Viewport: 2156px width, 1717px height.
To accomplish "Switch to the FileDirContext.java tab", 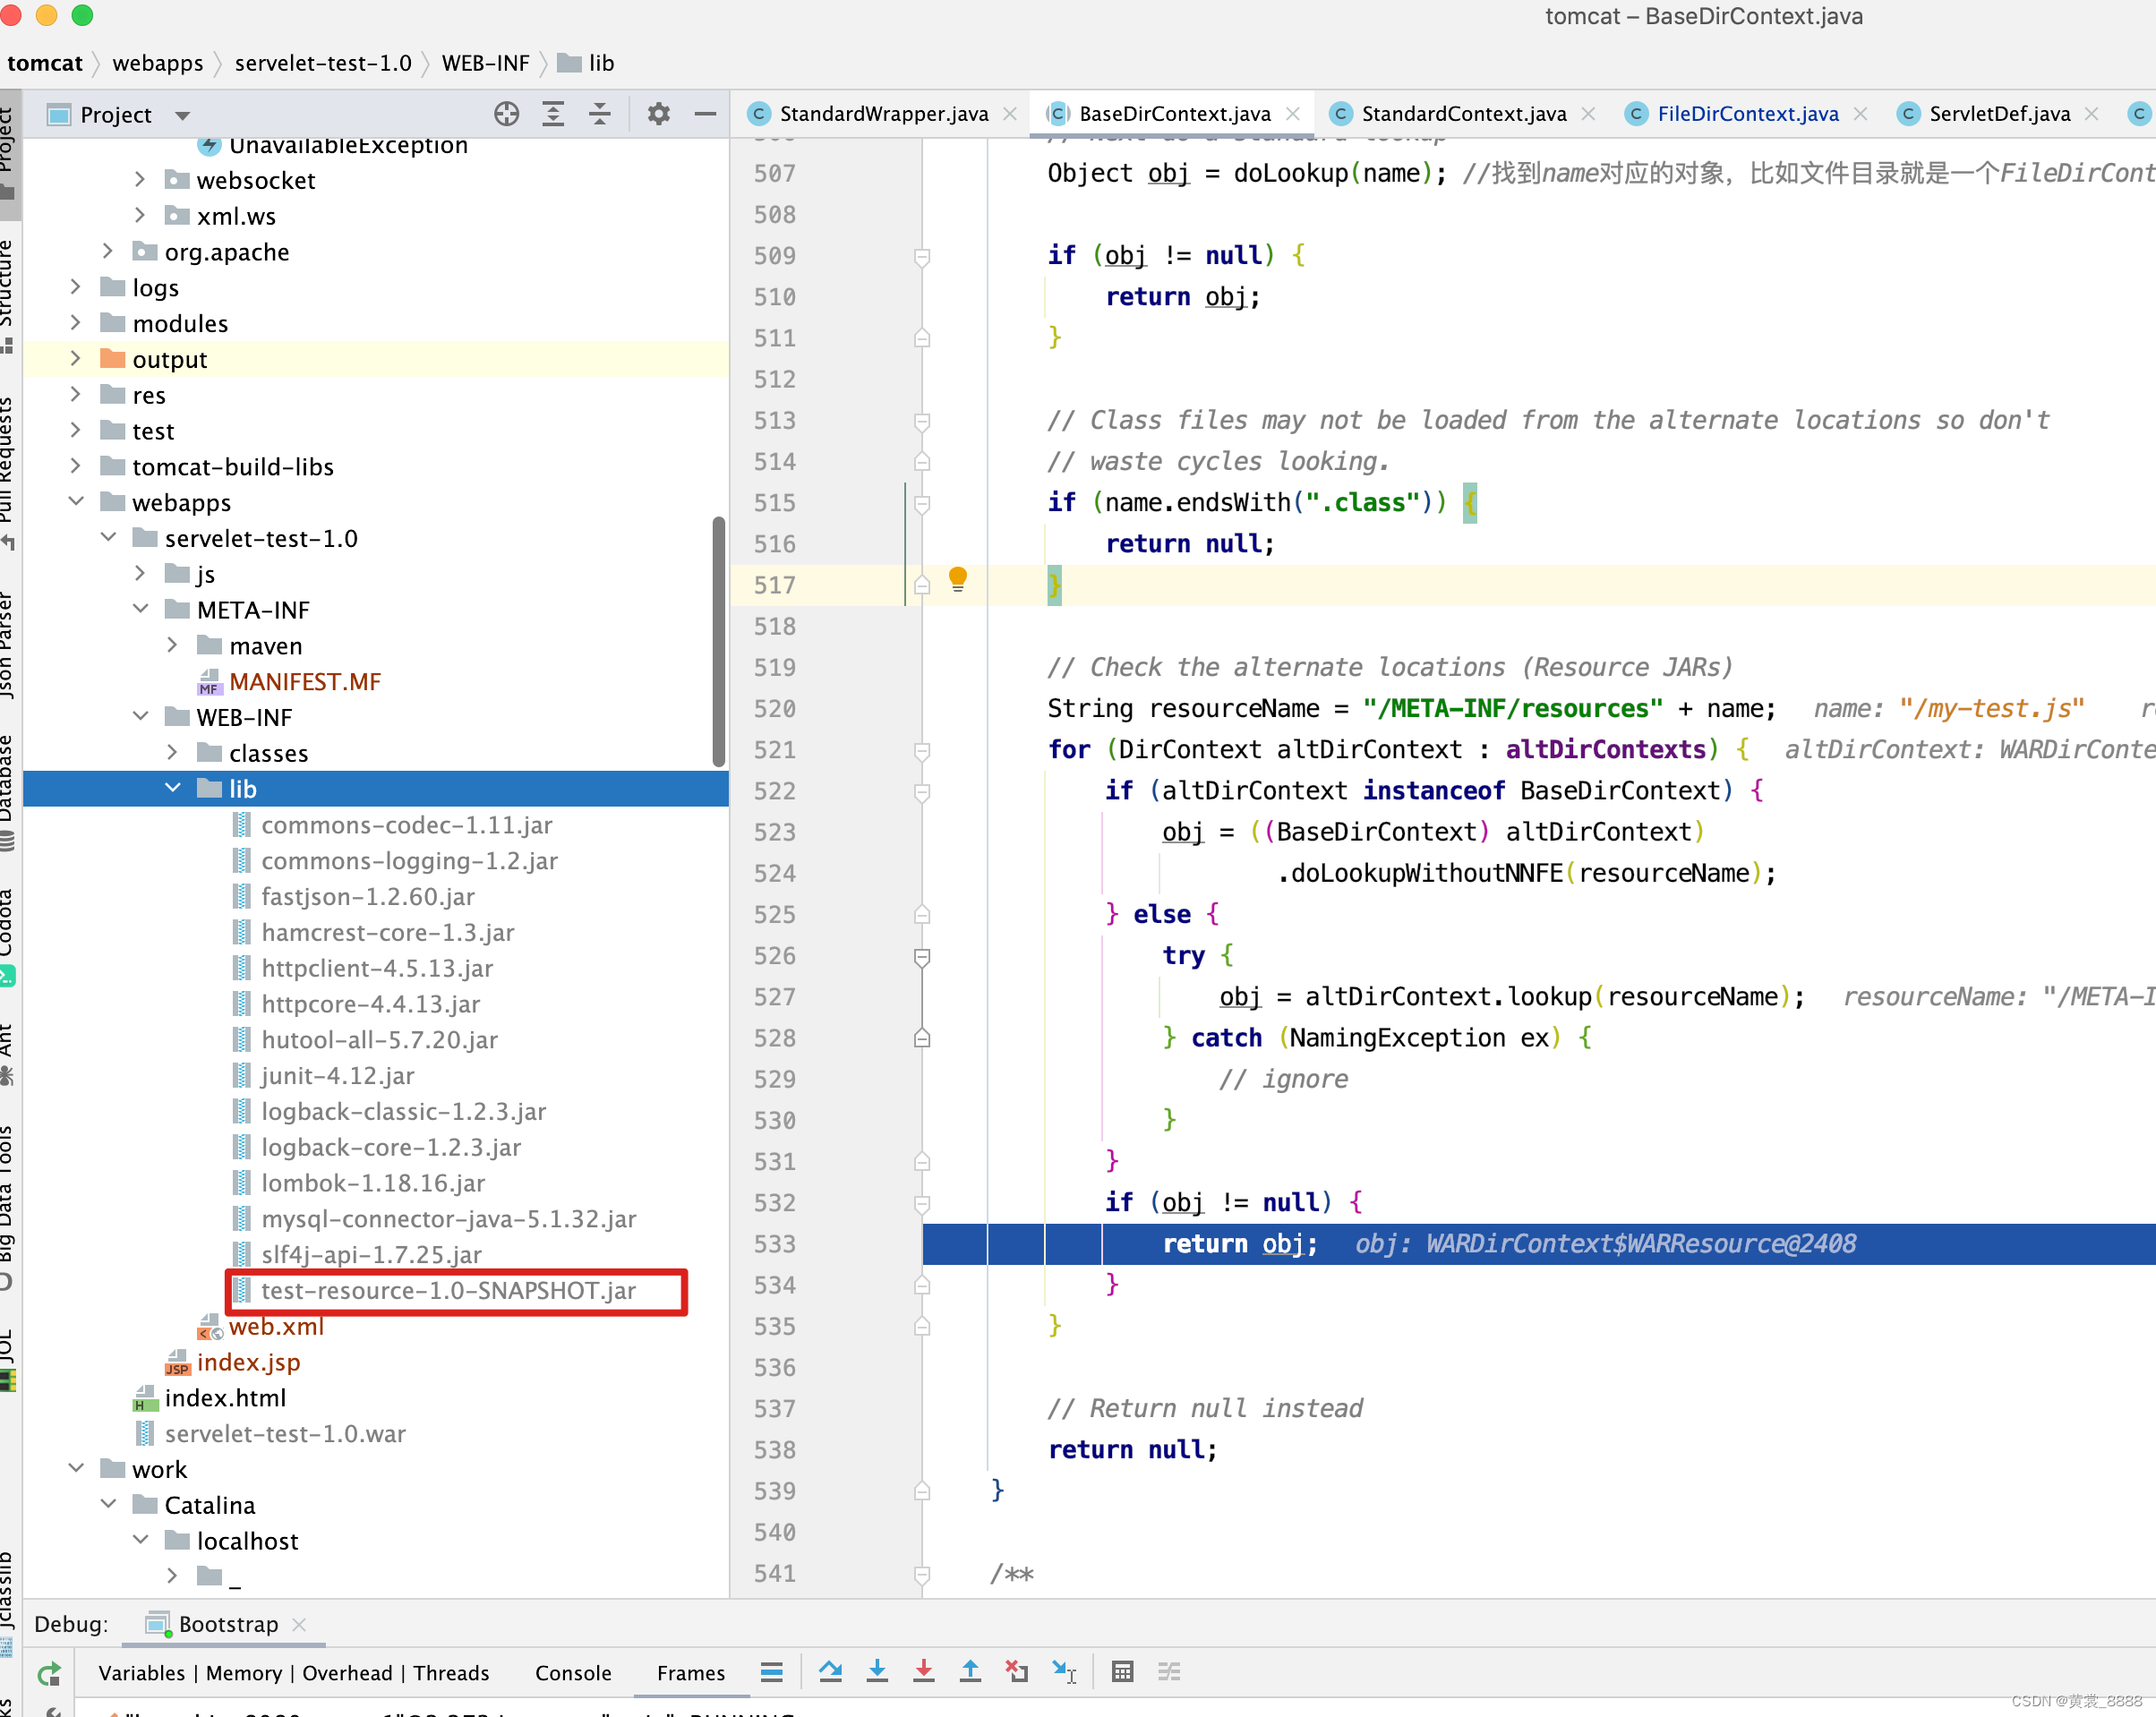I will click(x=1747, y=114).
